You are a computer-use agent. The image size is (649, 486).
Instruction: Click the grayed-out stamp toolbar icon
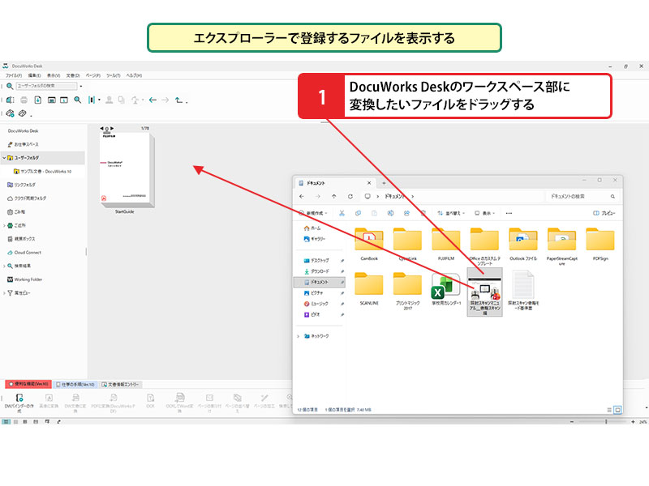(109, 100)
